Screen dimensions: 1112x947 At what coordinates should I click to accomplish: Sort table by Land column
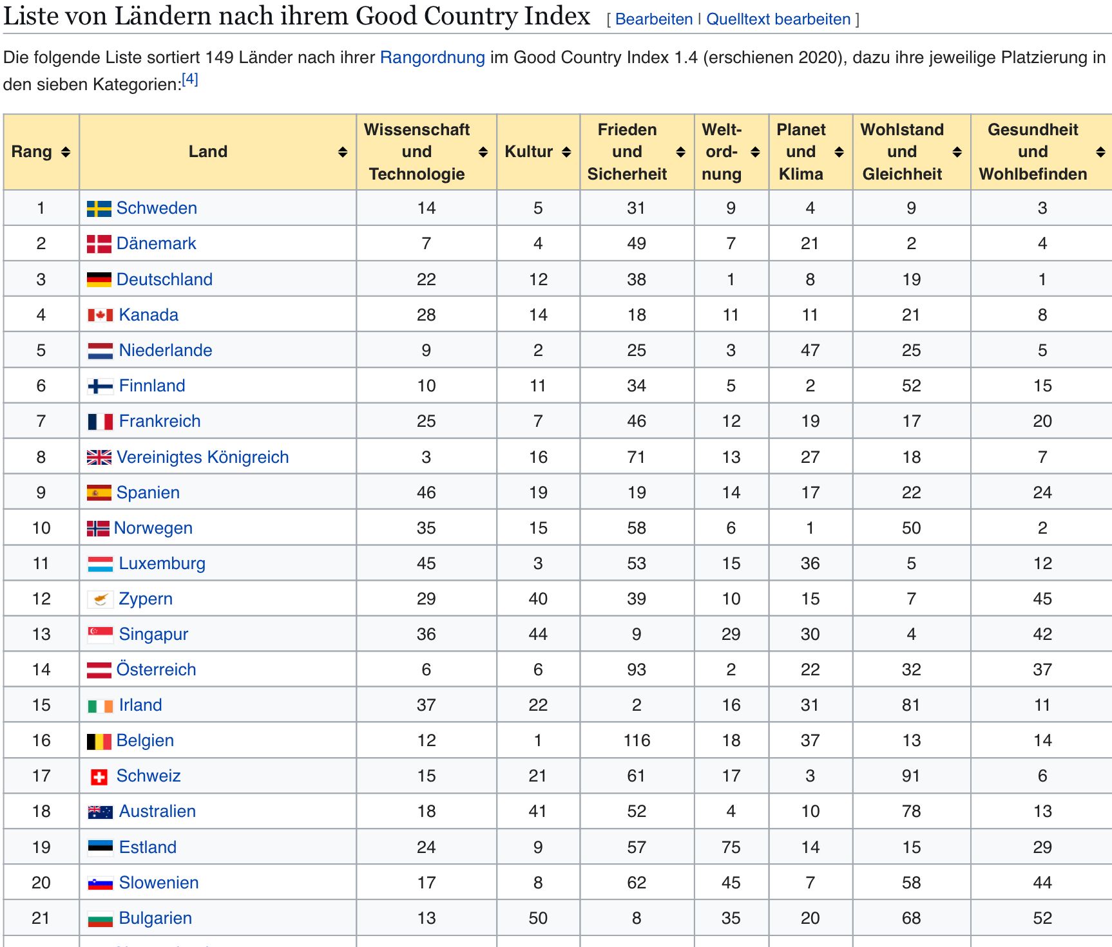(342, 152)
